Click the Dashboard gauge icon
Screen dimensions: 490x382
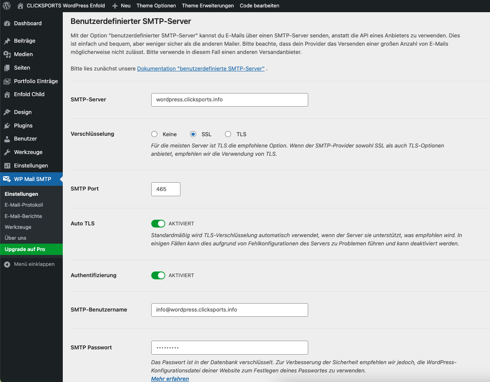(7, 23)
